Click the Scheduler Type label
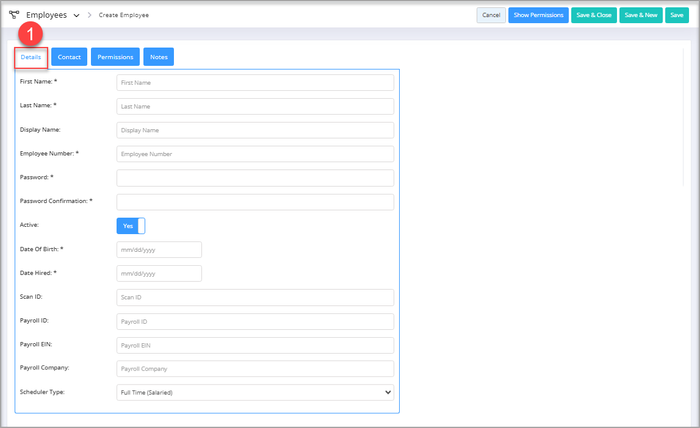Screen dimensions: 700x428 pos(42,392)
